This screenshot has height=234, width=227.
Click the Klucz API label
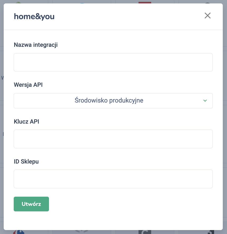[26, 121]
